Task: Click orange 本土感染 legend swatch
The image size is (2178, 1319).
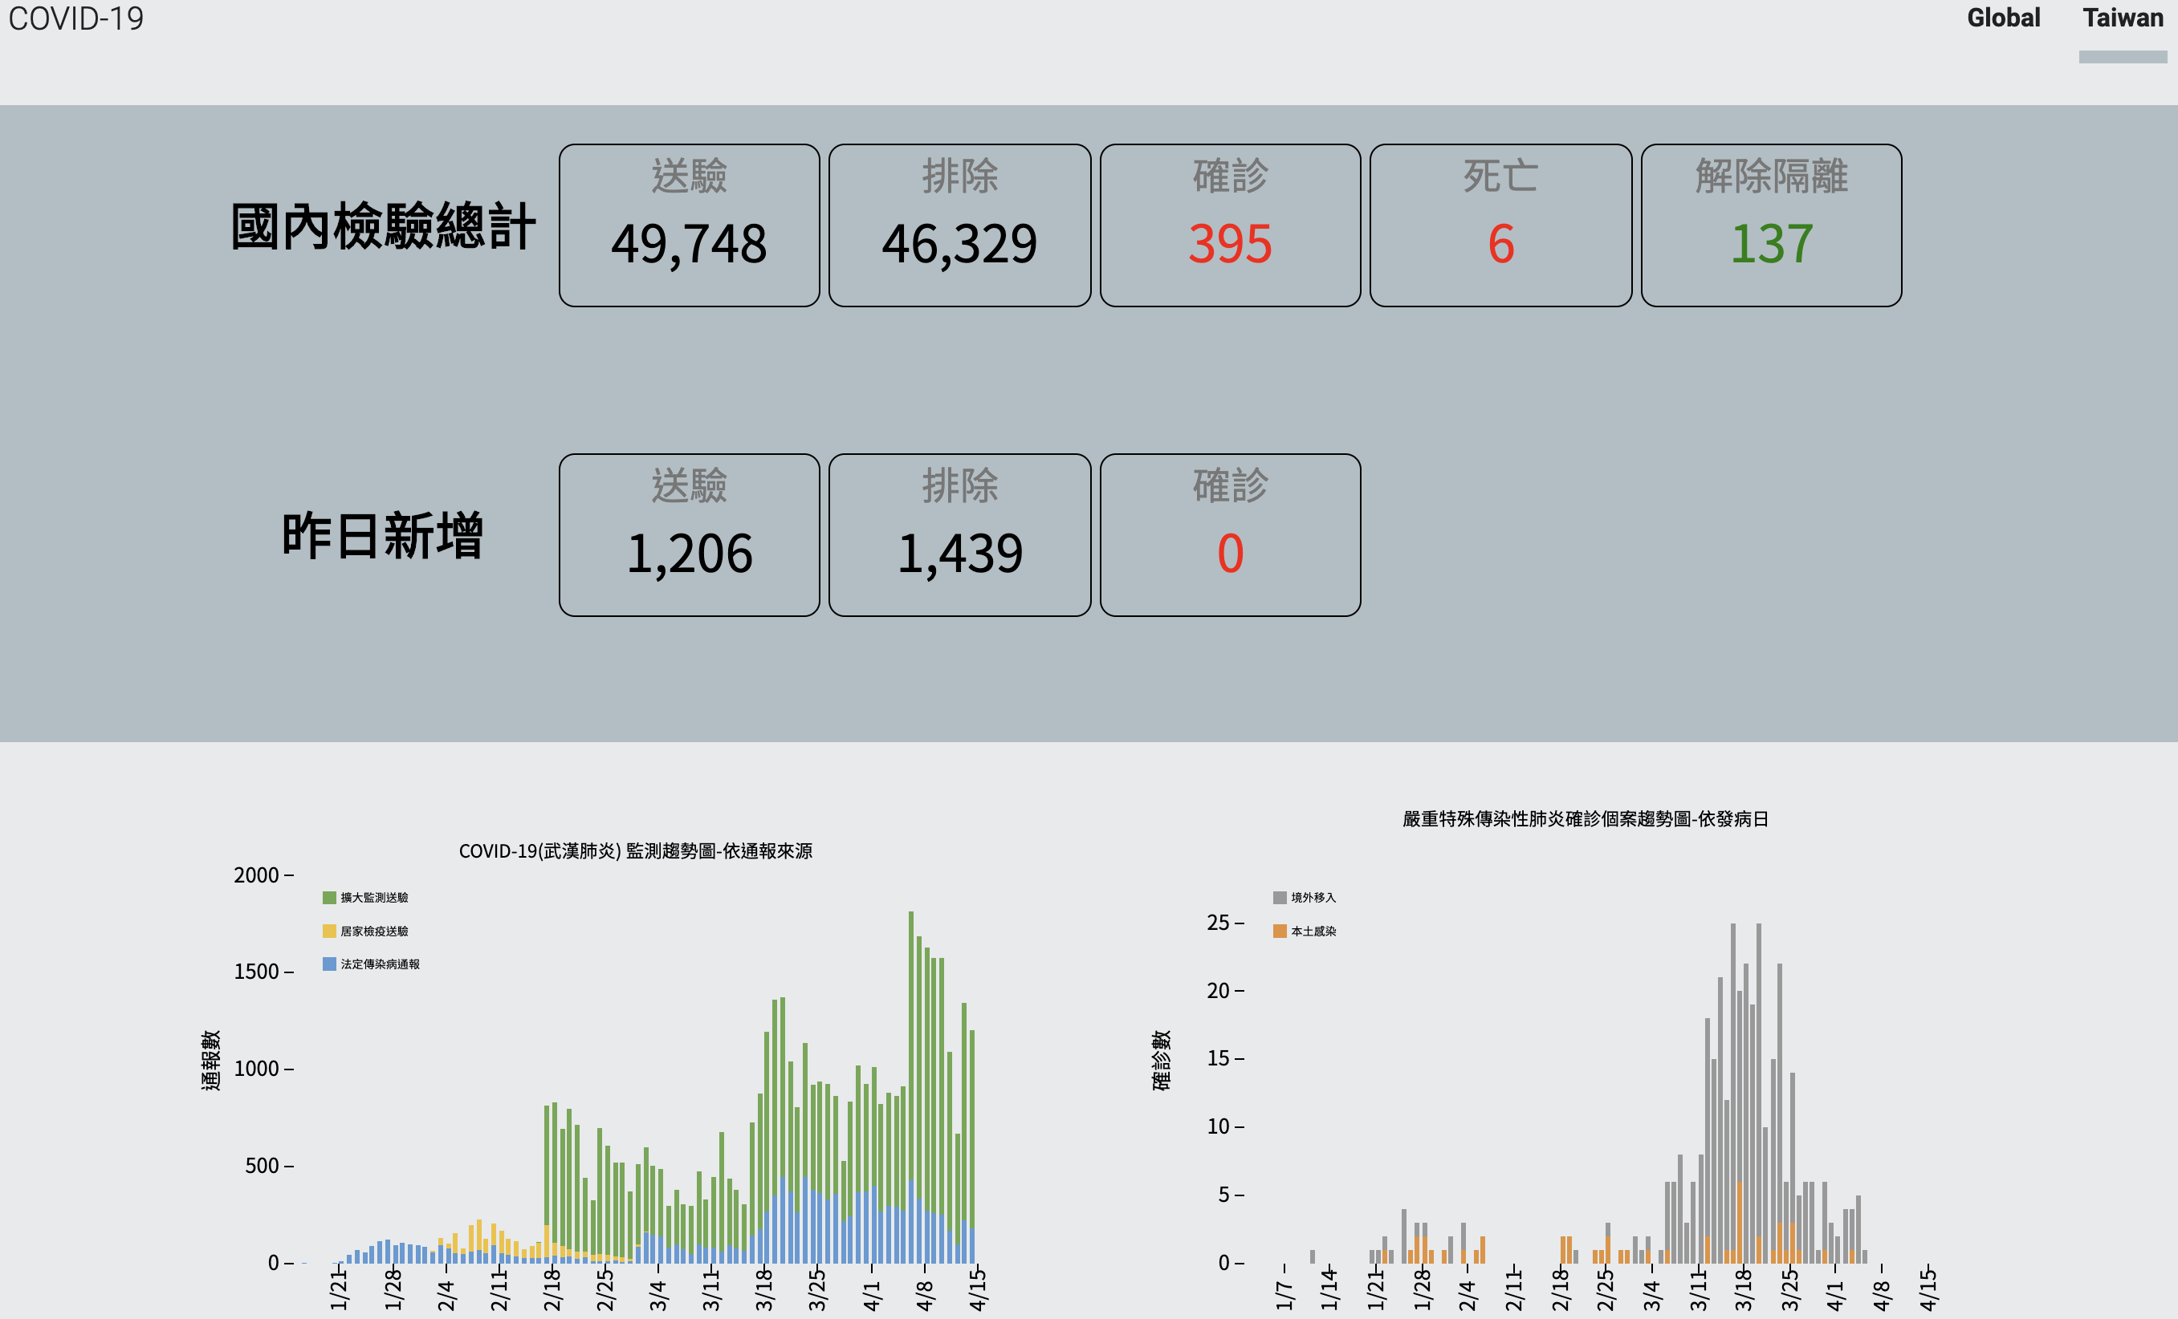Action: (x=1279, y=931)
